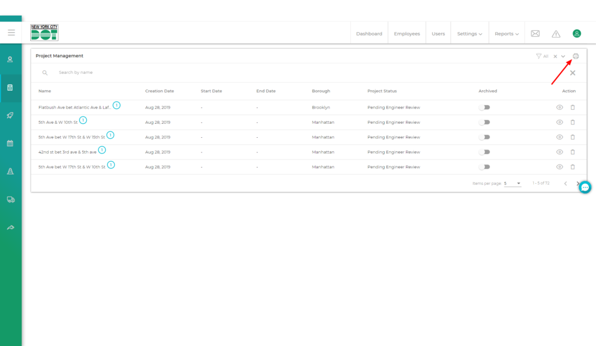Expand the Reports dropdown menu
The image size is (596, 346).
point(506,34)
